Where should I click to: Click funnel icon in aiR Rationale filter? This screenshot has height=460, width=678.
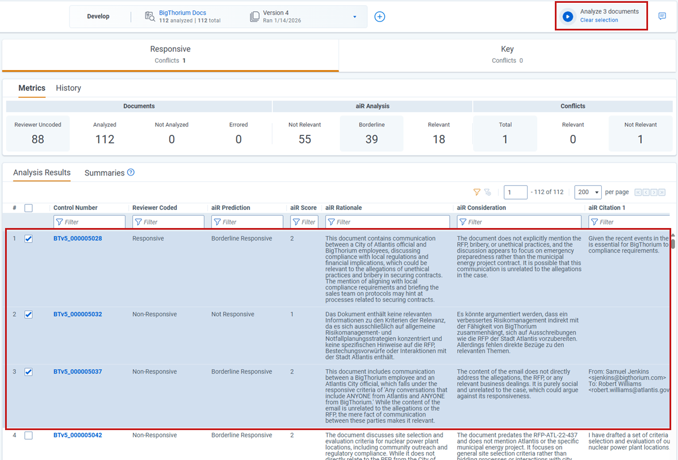click(x=331, y=222)
